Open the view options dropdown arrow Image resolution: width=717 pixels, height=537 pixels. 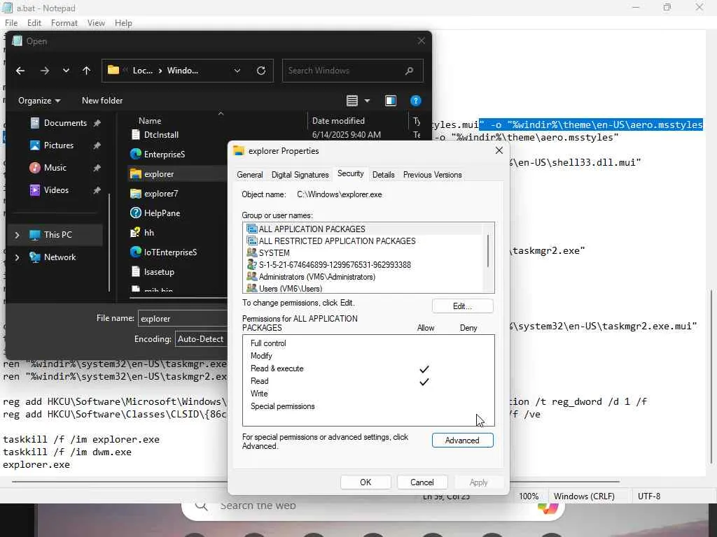(x=367, y=101)
